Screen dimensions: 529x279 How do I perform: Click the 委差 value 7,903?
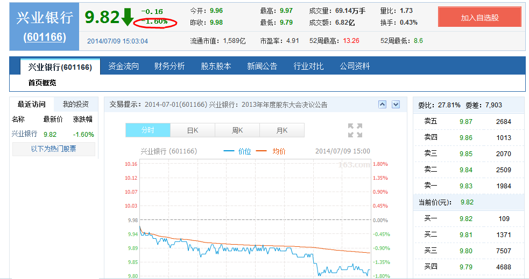493,105
